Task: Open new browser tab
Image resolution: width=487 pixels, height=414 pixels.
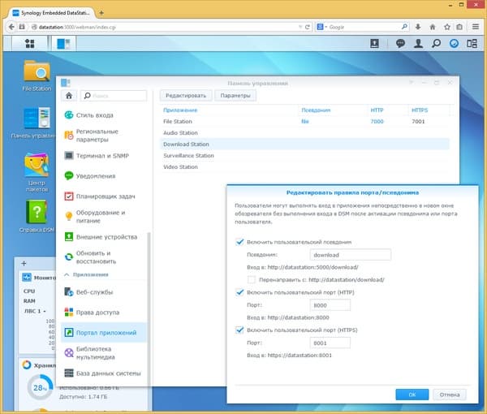Action: (x=101, y=13)
